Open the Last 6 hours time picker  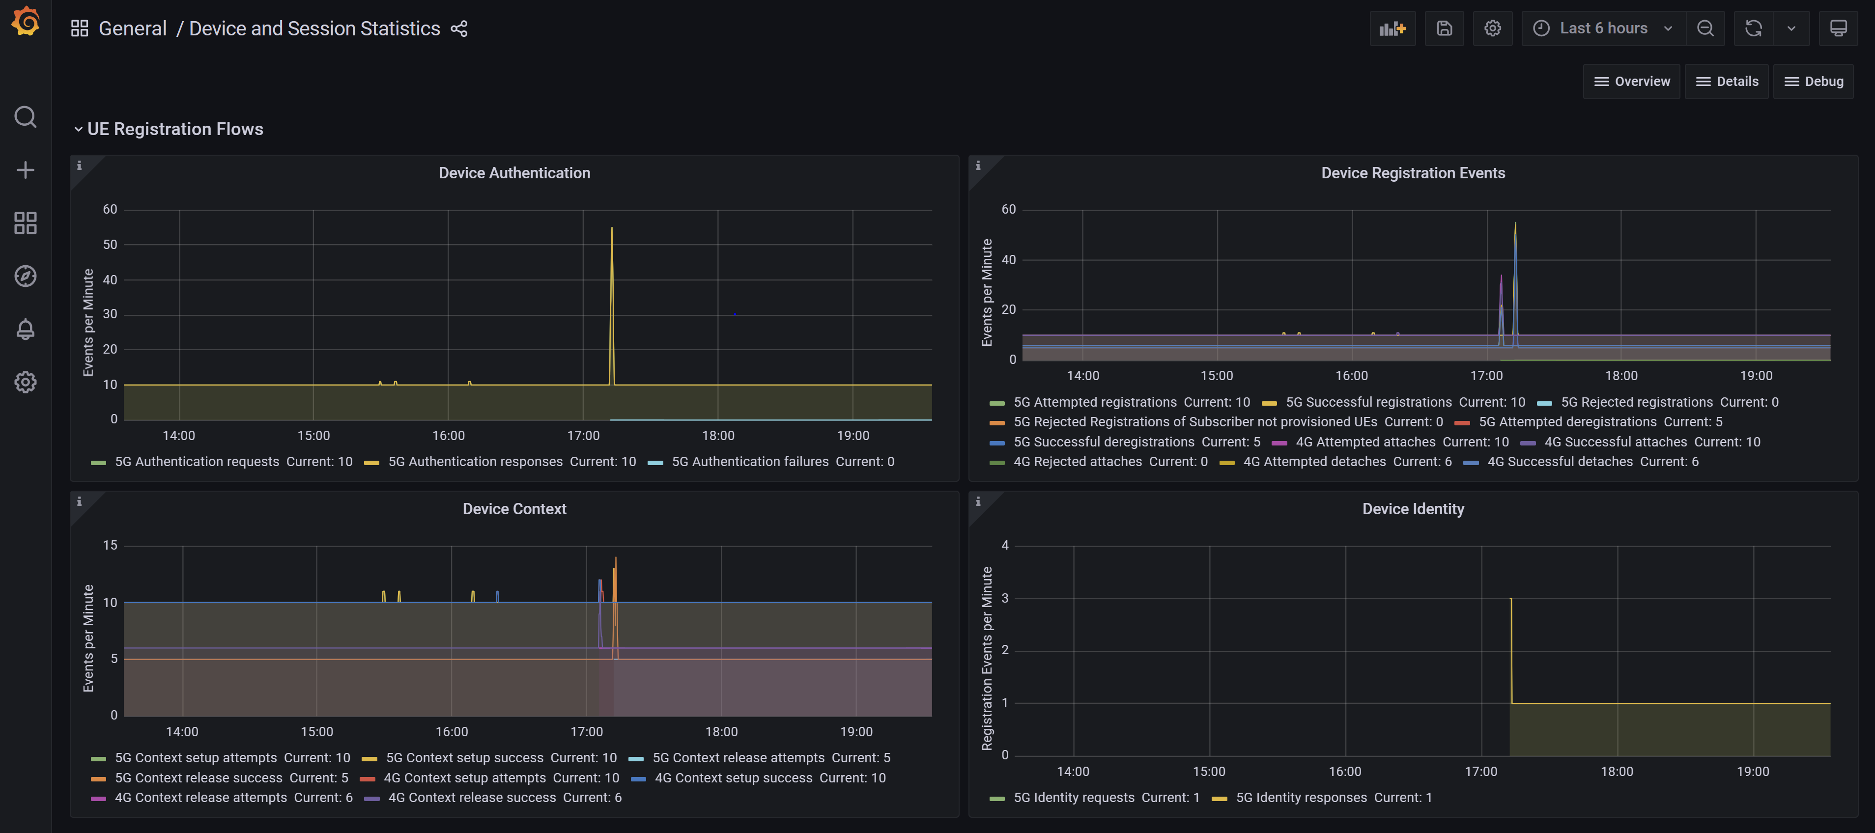1603,28
